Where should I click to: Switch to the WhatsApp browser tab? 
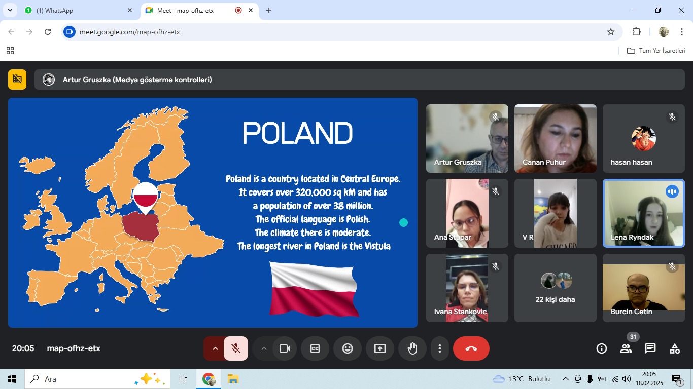coord(76,10)
